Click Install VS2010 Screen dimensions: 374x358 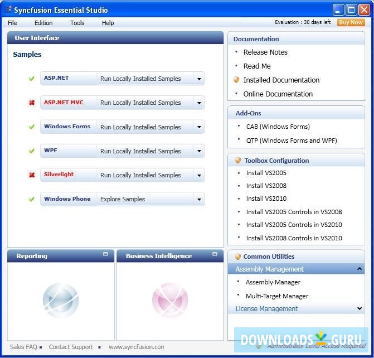point(266,199)
